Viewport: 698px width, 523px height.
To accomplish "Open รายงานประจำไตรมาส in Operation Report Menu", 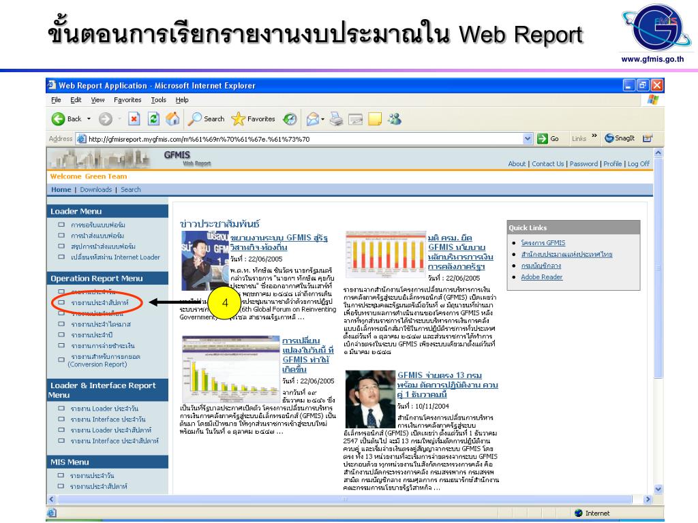I will coord(101,324).
